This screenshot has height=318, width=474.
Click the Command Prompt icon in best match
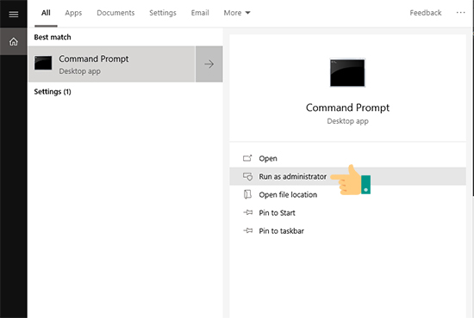[x=43, y=63]
